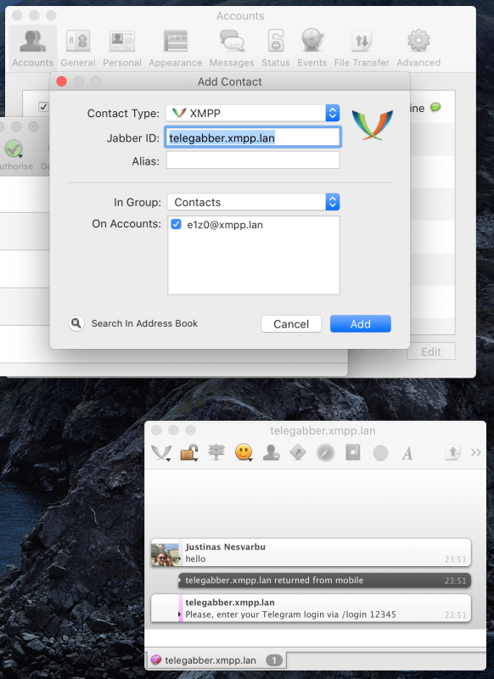This screenshot has height=679, width=494.
Task: Click the Authorise green checkmark icon
Action: click(14, 149)
